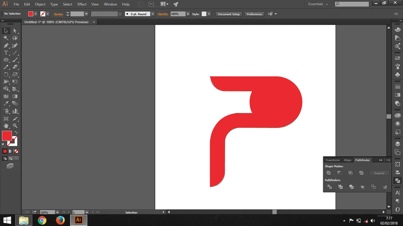Click Exclude shape mode in Pathfinder

point(361,173)
